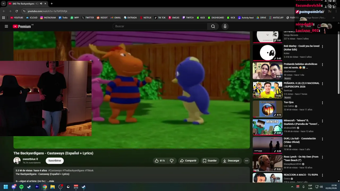Open the ANTISCUFF bookmark
The width and height of the screenshot is (340, 191).
(x=276, y=18)
